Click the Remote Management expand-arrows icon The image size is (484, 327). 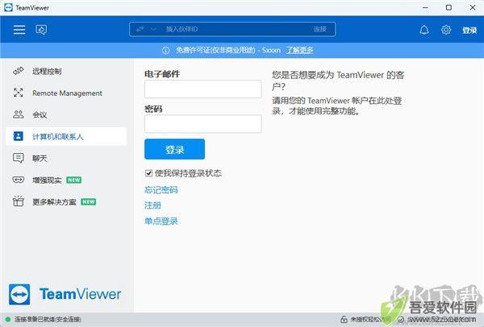[x=19, y=93]
